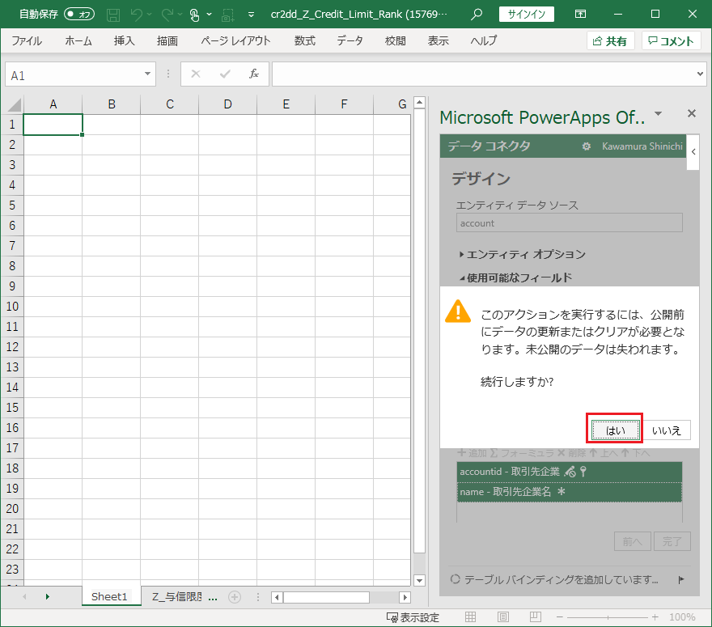The width and height of the screenshot is (712, 627).
Task: Switch to Page Layout view icon
Action: click(x=502, y=616)
